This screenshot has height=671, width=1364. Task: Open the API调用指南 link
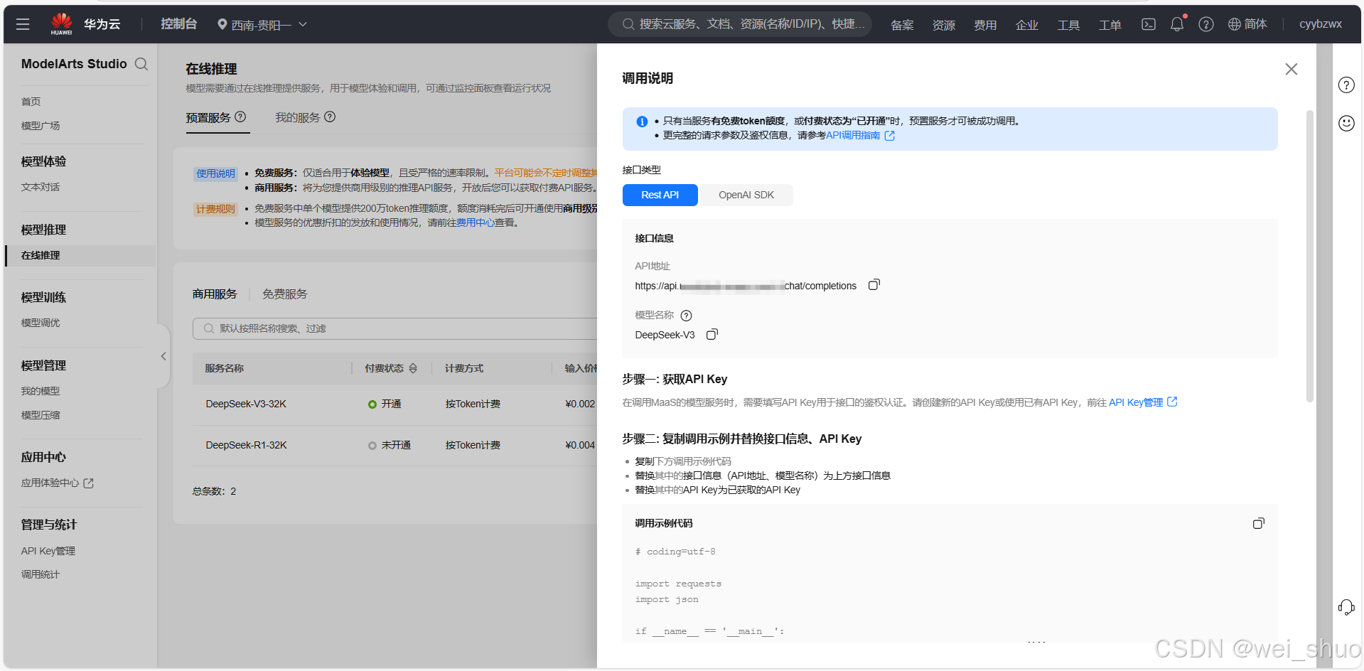[x=860, y=135]
